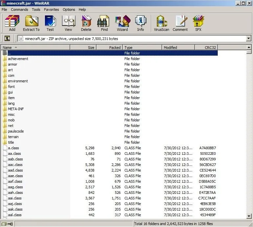253x227 pixels.
Task: Sort by the Packed column header
Action: click(x=110, y=48)
